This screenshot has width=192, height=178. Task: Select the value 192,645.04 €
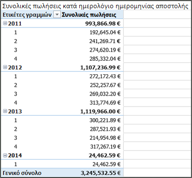(105, 32)
